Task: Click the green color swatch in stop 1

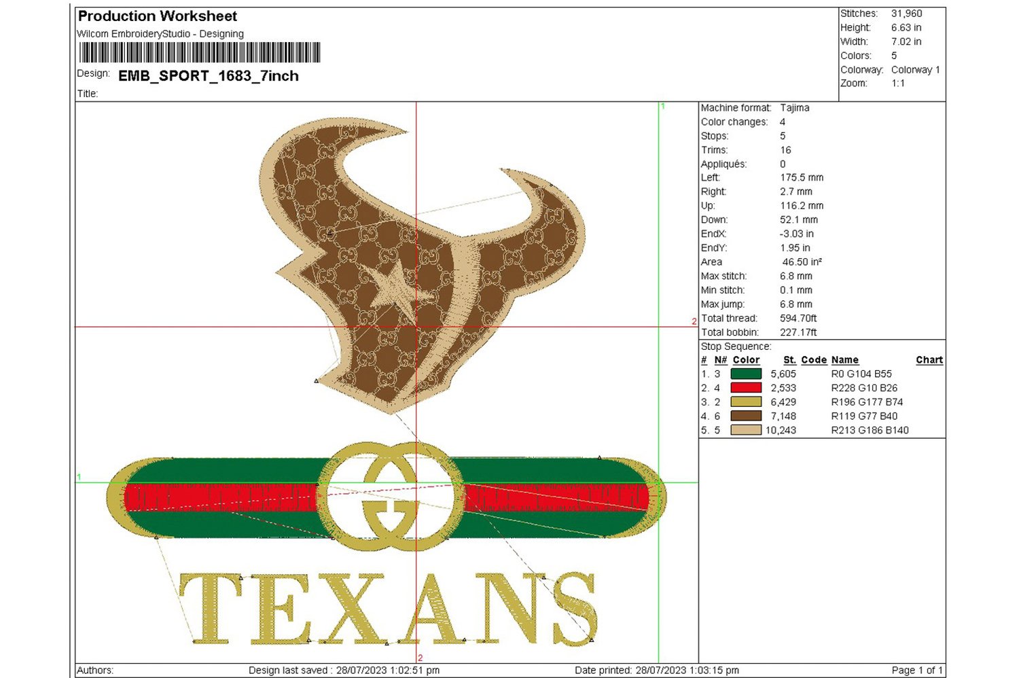Action: 746,374
